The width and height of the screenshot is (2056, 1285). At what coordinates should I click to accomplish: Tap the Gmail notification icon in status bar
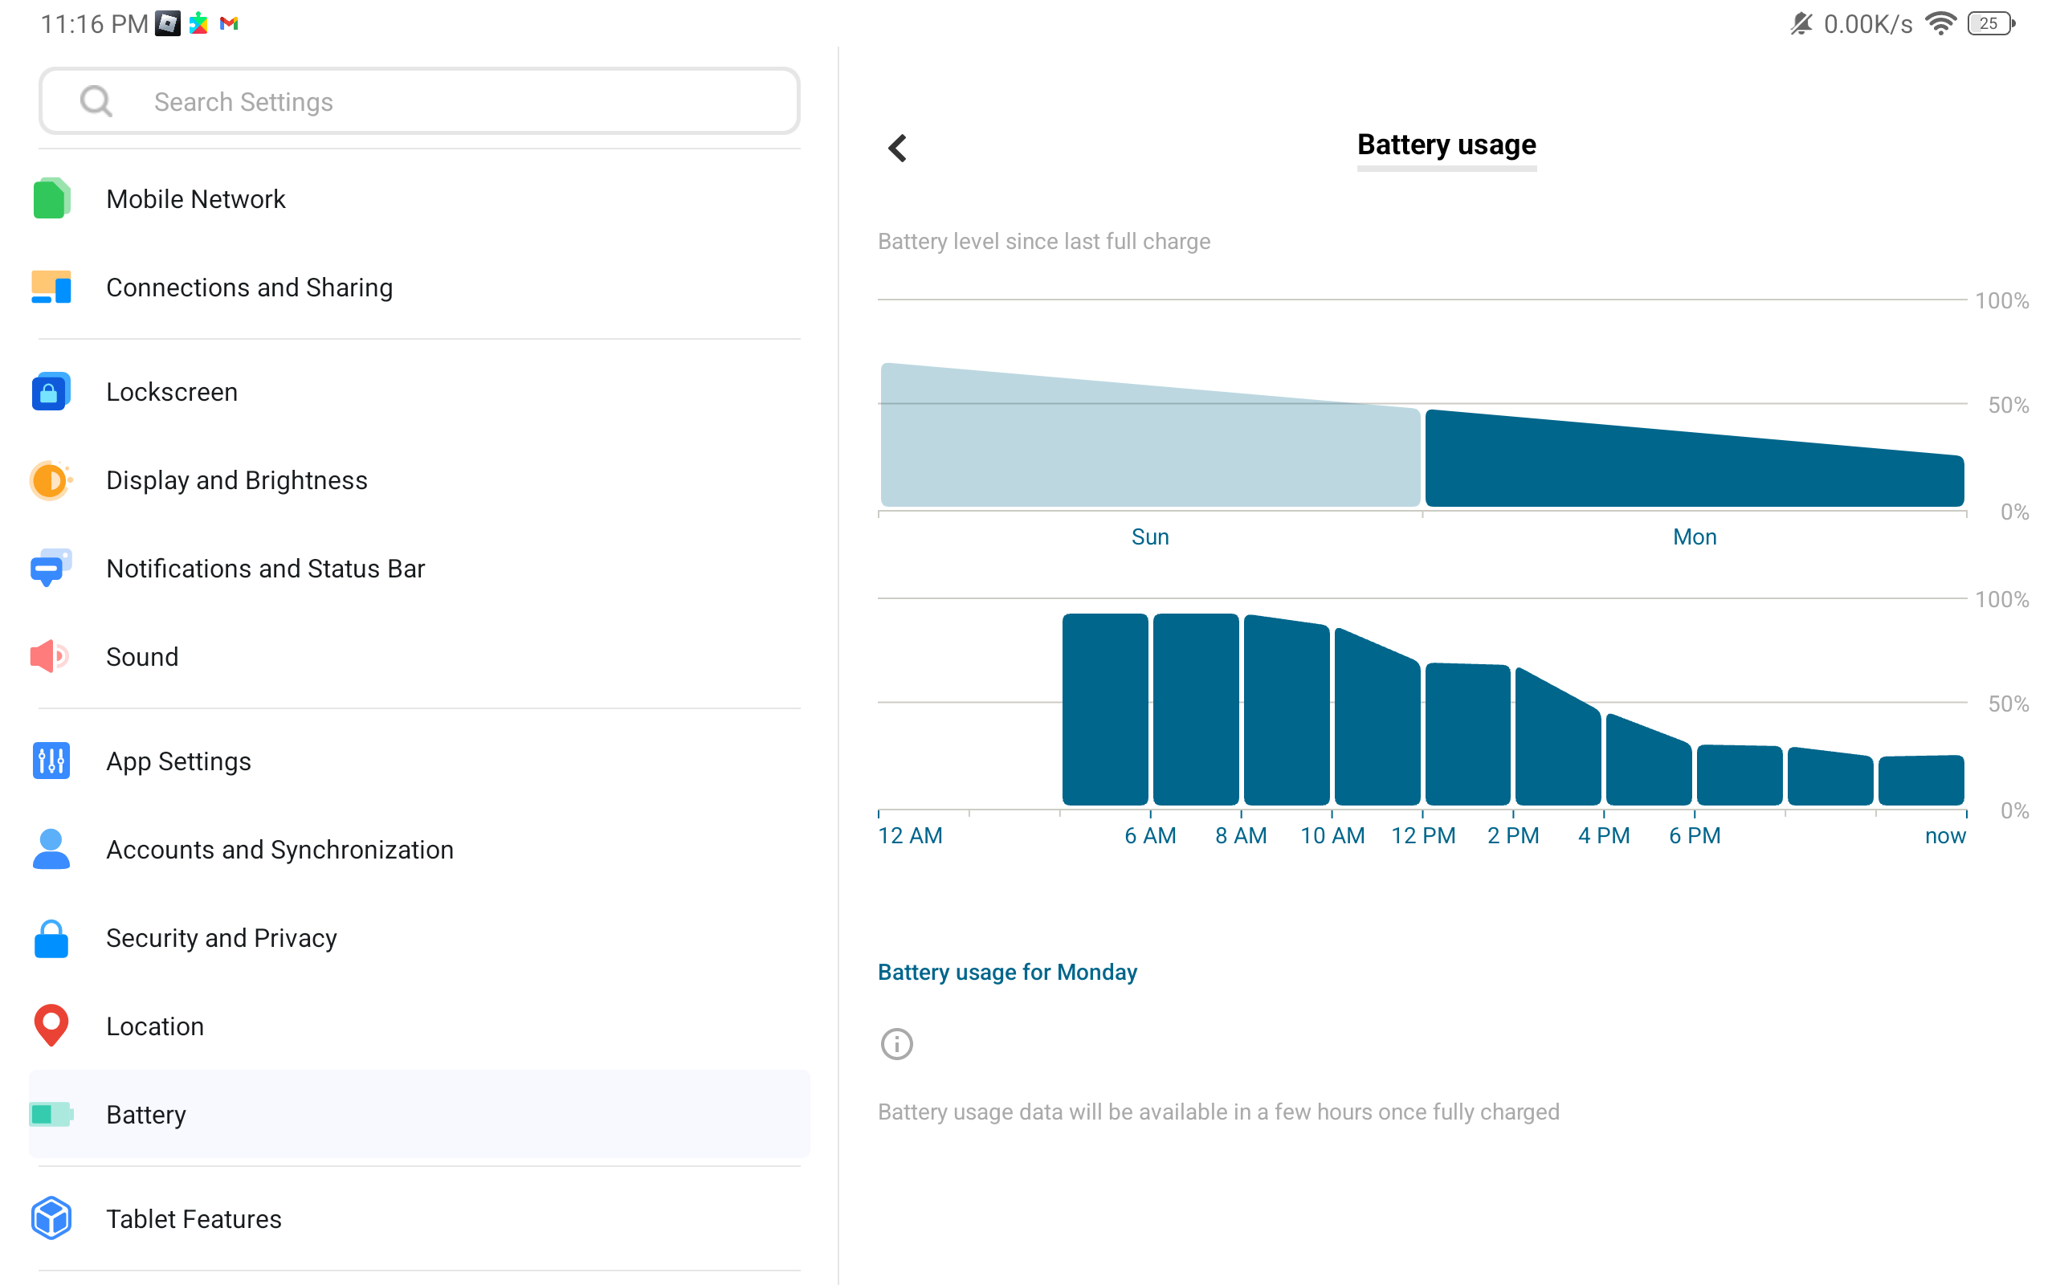229,24
